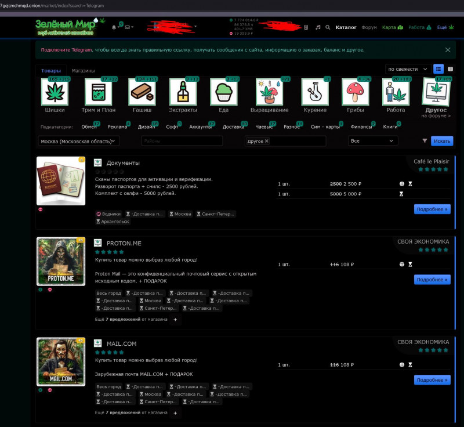The image size is (464, 427).
Task: Expand the Ещё menu in header
Action: [x=444, y=27]
